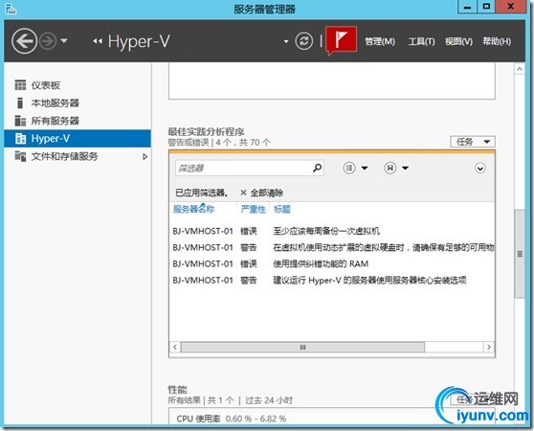Open the 帮助(H) menu
The height and width of the screenshot is (431, 534).
tap(497, 41)
